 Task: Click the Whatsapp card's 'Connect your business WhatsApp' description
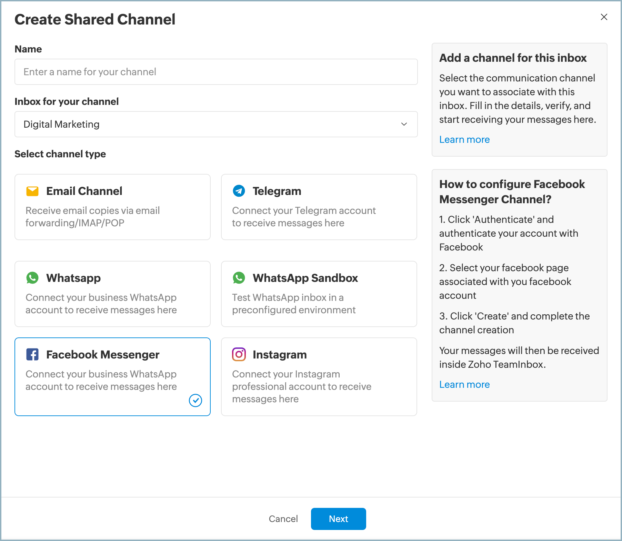click(x=101, y=304)
